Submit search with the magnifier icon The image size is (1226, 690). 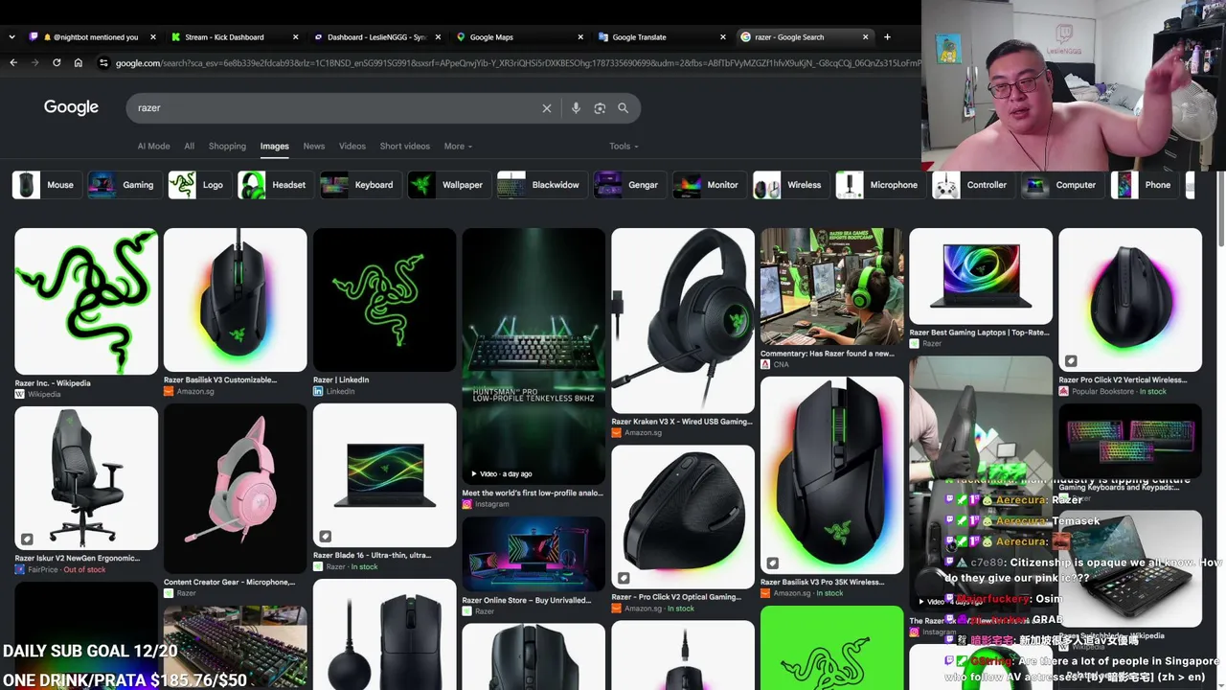(624, 108)
